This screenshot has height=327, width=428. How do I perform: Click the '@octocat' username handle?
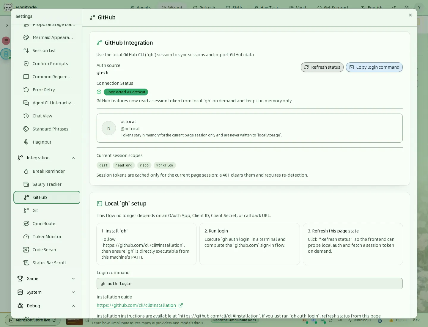click(x=130, y=129)
